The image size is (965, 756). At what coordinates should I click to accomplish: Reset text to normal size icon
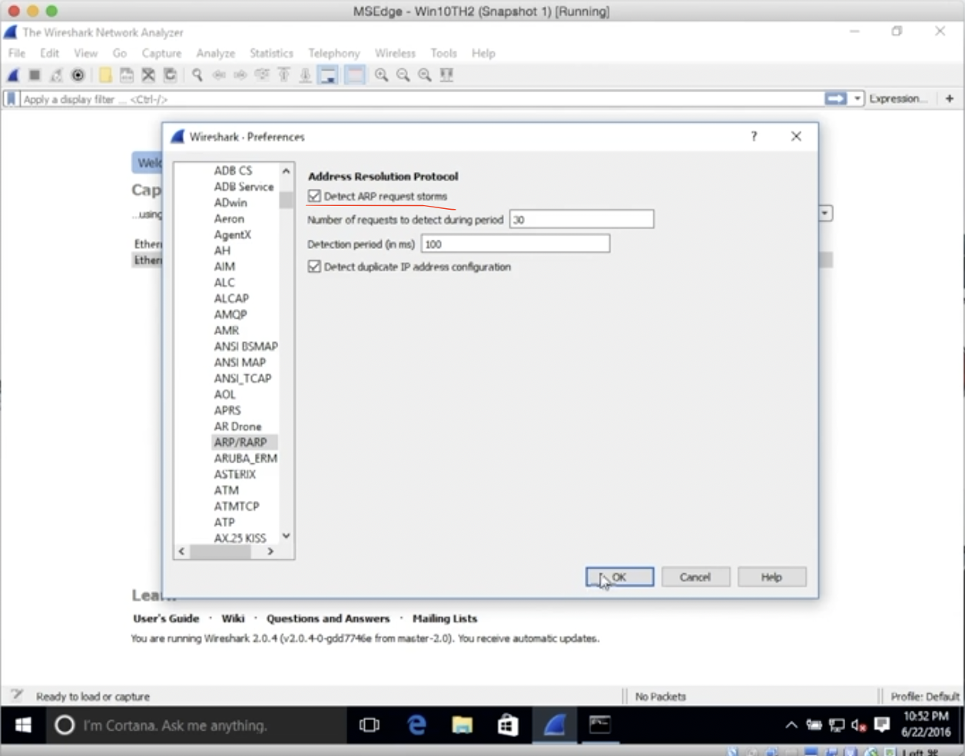coord(424,75)
